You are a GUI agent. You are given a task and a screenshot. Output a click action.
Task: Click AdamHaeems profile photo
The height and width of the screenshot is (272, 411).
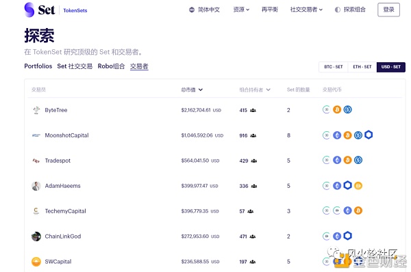pyautogui.click(x=36, y=186)
